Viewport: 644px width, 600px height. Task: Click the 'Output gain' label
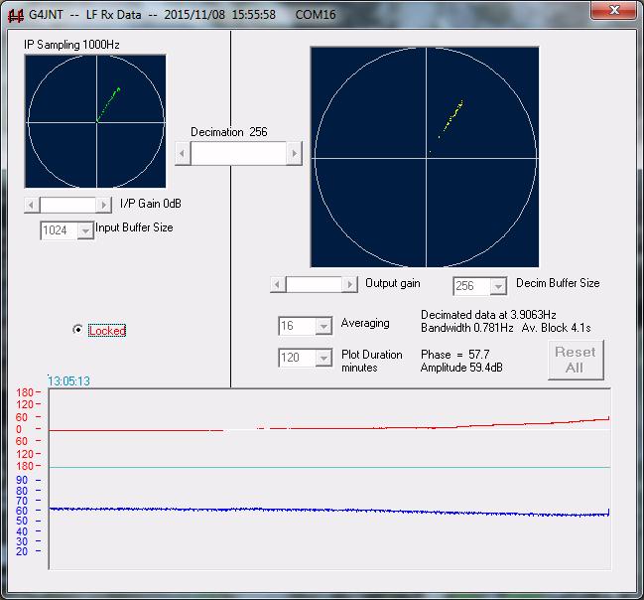pos(393,283)
